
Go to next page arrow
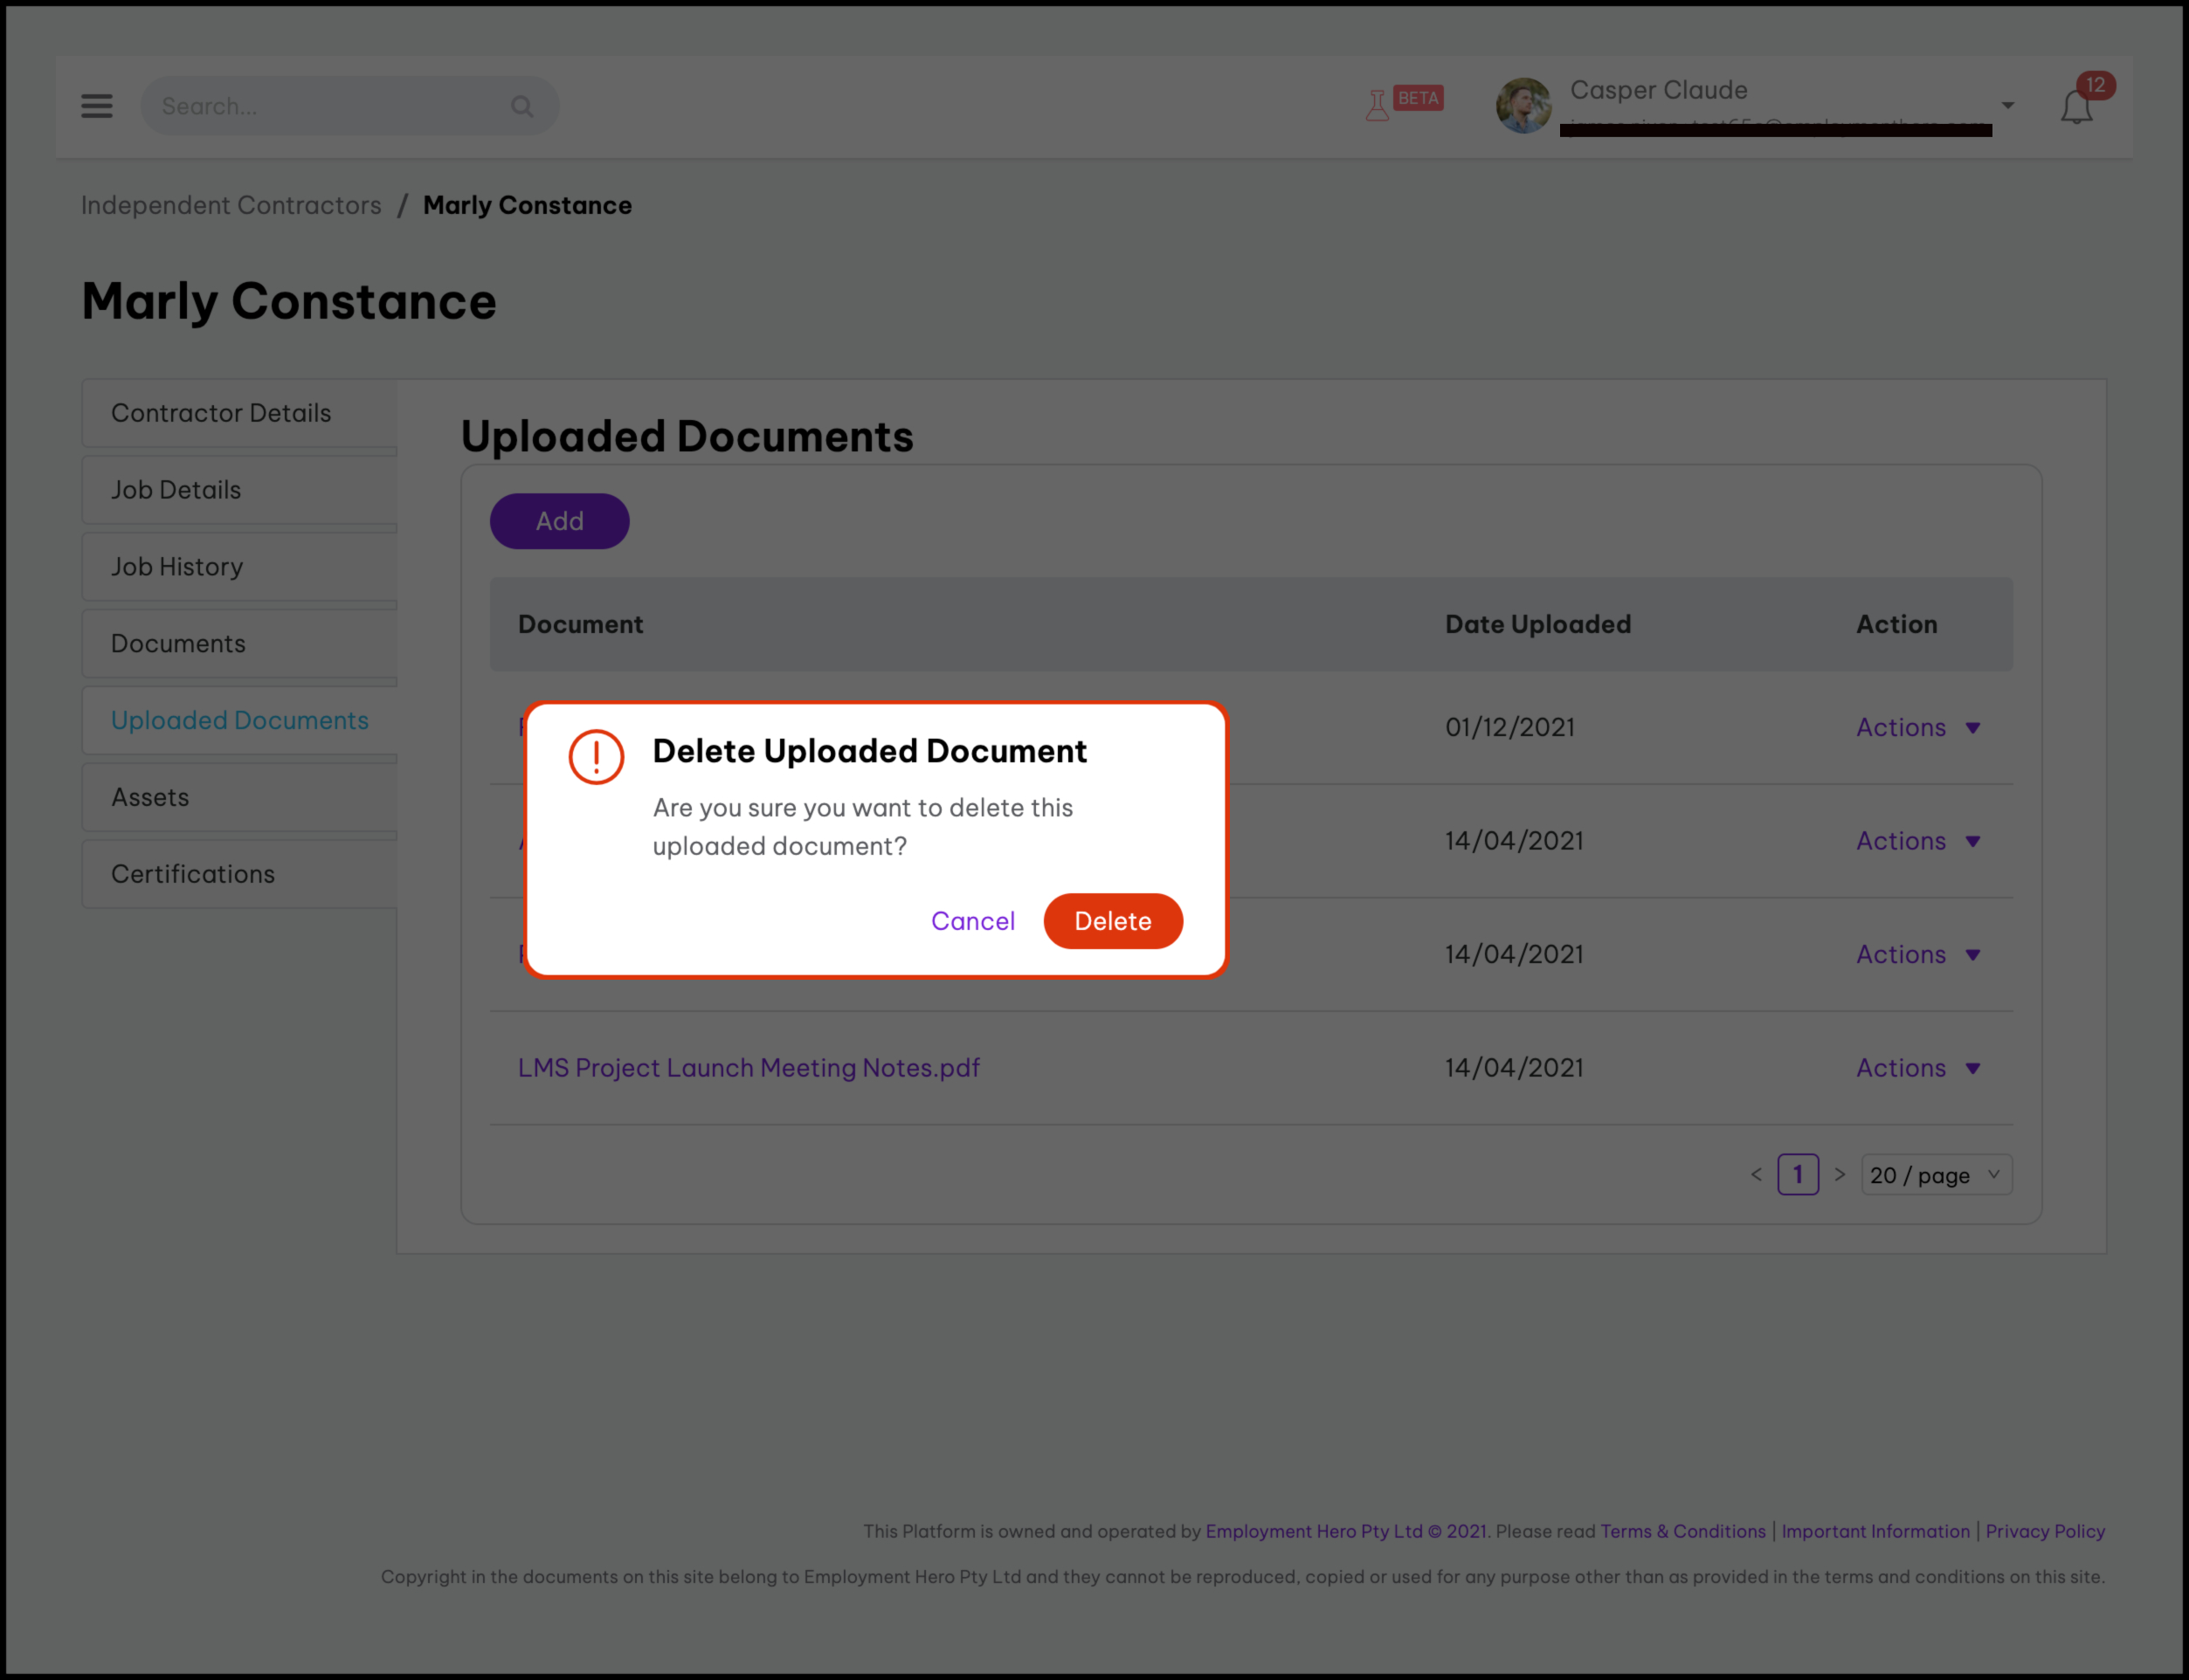point(1839,1174)
